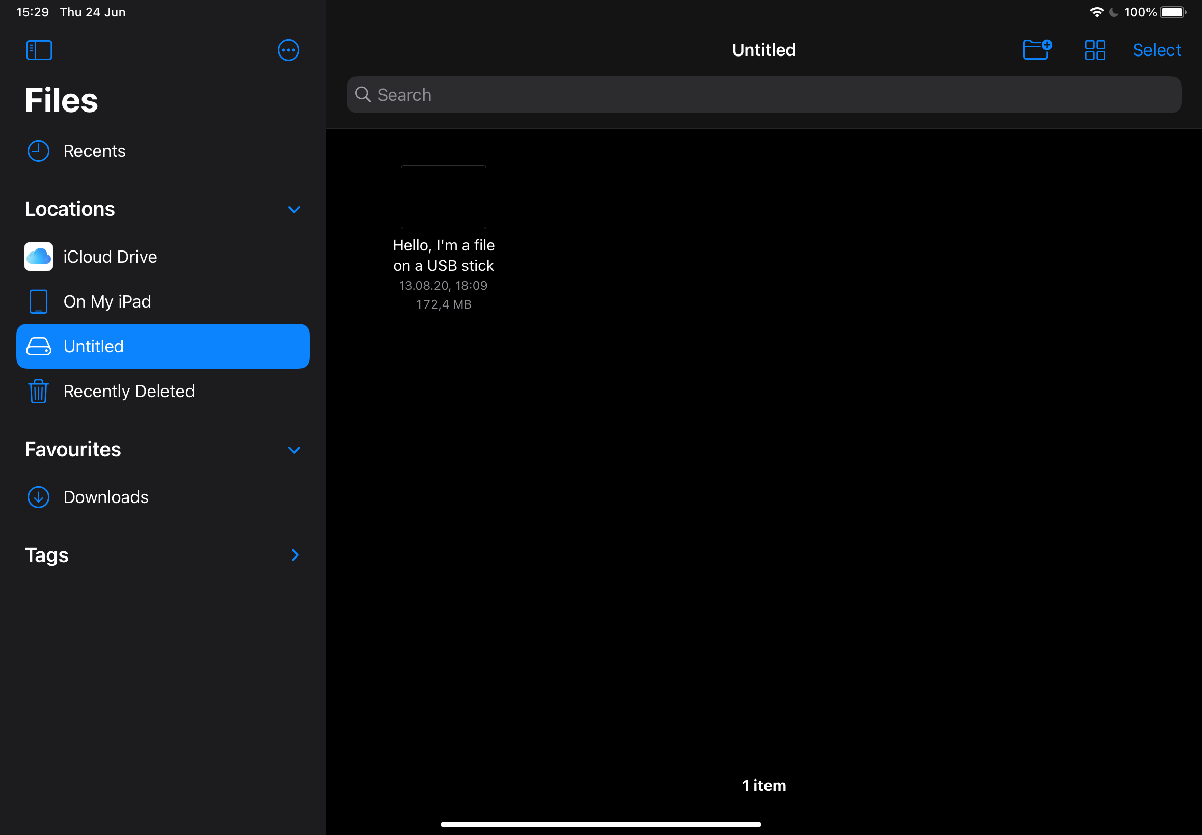The width and height of the screenshot is (1202, 835).
Task: Click the On My iPad icon
Action: 38,301
